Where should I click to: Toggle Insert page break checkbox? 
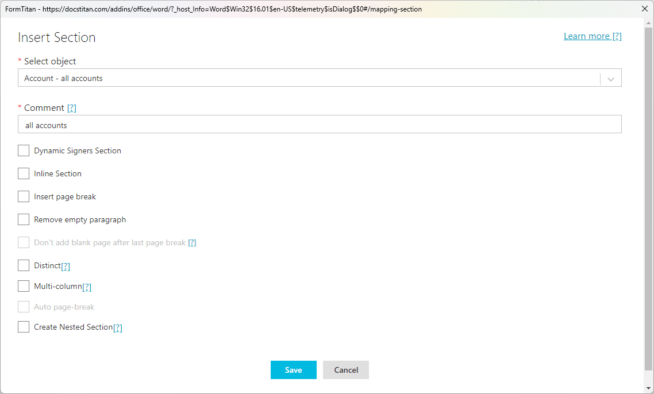[24, 196]
